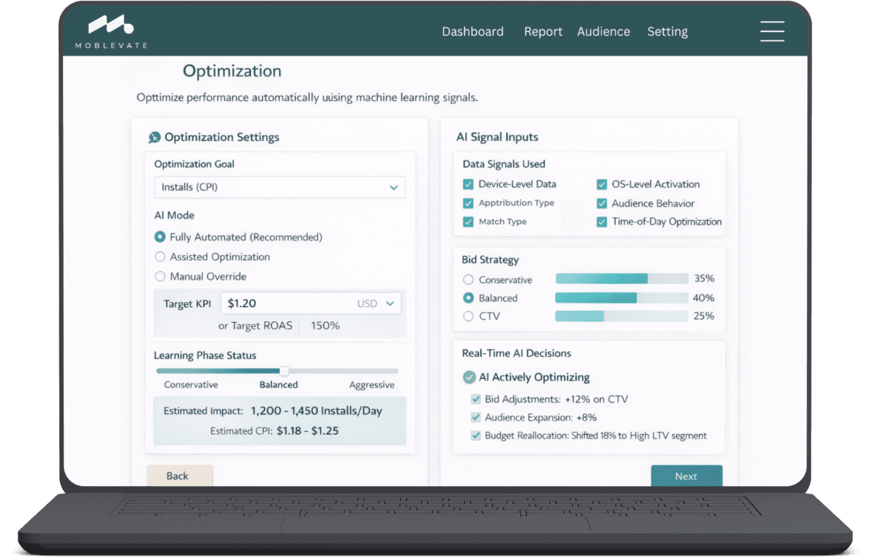Expand the Optimization Goal dropdown

pyautogui.click(x=279, y=187)
